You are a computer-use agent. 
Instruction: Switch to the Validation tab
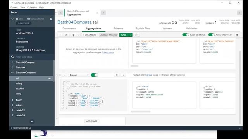[x=191, y=28]
